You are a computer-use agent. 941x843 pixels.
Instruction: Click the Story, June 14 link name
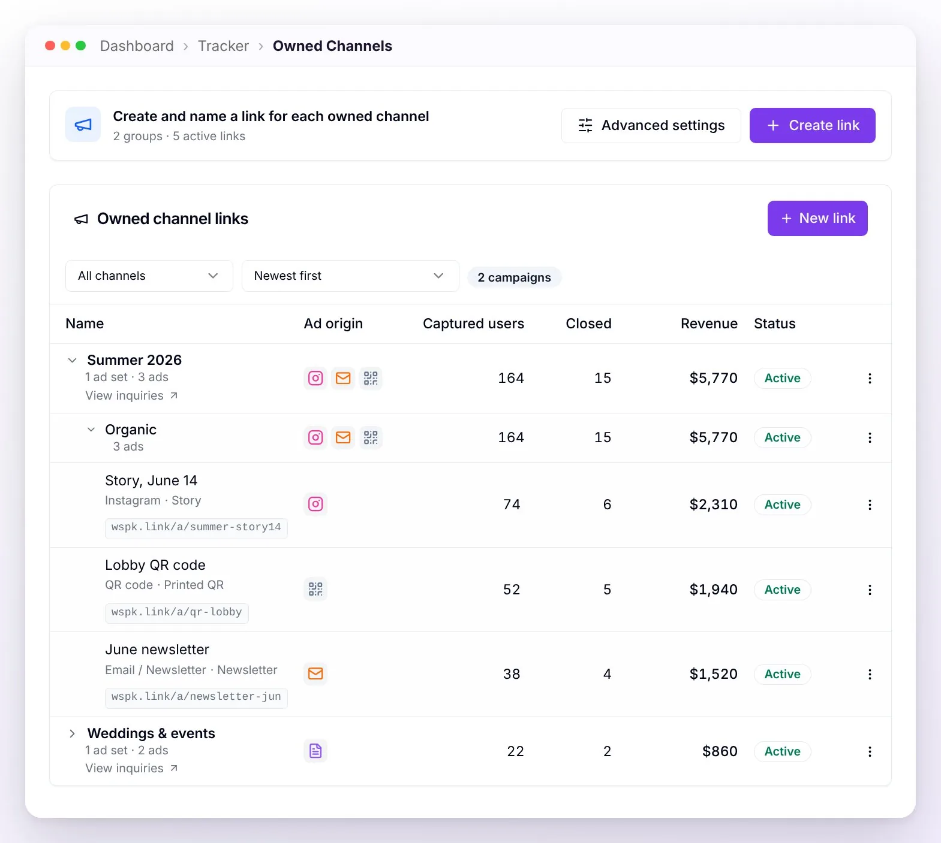click(x=151, y=481)
